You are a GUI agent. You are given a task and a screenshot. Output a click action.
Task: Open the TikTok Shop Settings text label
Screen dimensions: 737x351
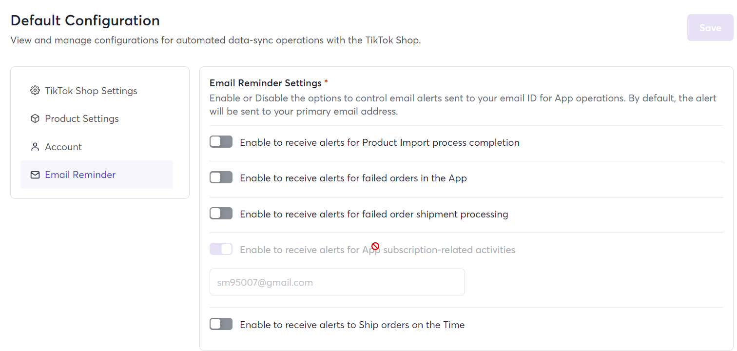click(x=91, y=91)
